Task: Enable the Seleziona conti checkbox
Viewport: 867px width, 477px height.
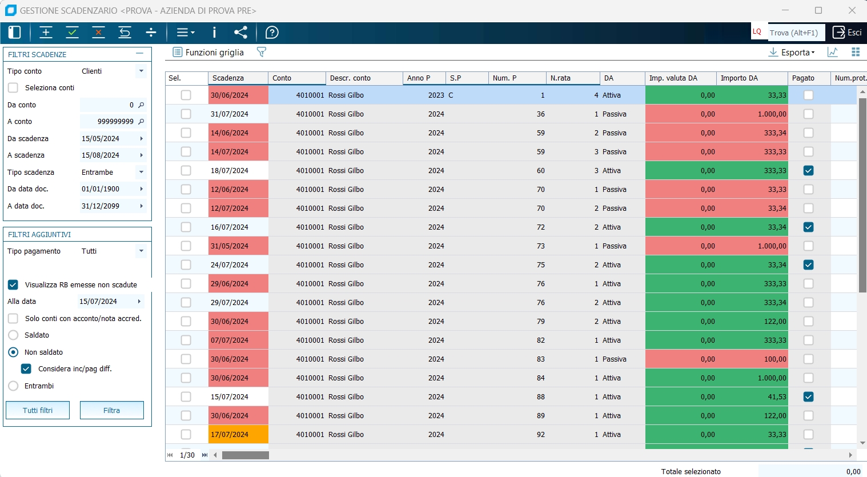Action: click(x=13, y=88)
